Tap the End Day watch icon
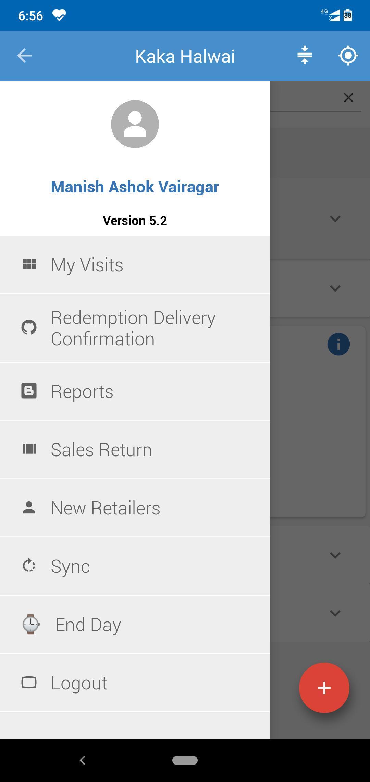Viewport: 370px width, 782px height. [x=31, y=624]
